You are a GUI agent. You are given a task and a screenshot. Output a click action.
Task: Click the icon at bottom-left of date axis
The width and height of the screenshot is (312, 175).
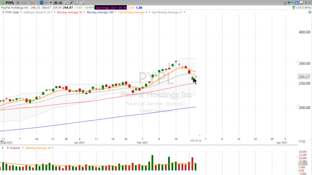tap(2, 141)
